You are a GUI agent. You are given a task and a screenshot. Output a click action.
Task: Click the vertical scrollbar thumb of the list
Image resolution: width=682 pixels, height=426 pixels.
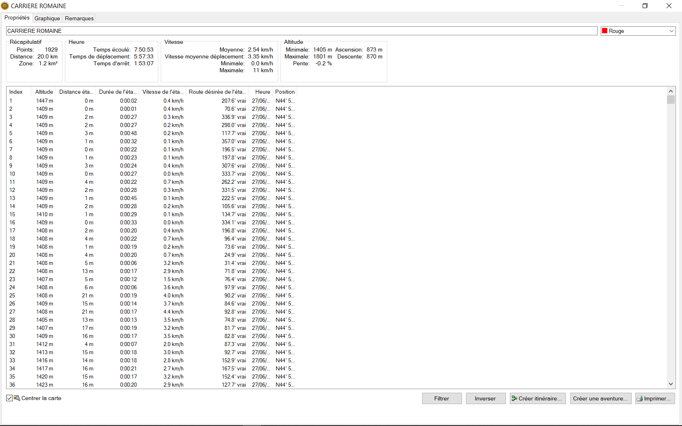coord(671,99)
